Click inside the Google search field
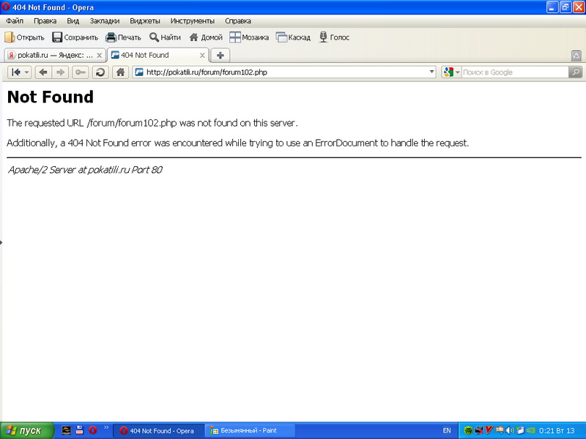The image size is (586, 439). pos(514,72)
